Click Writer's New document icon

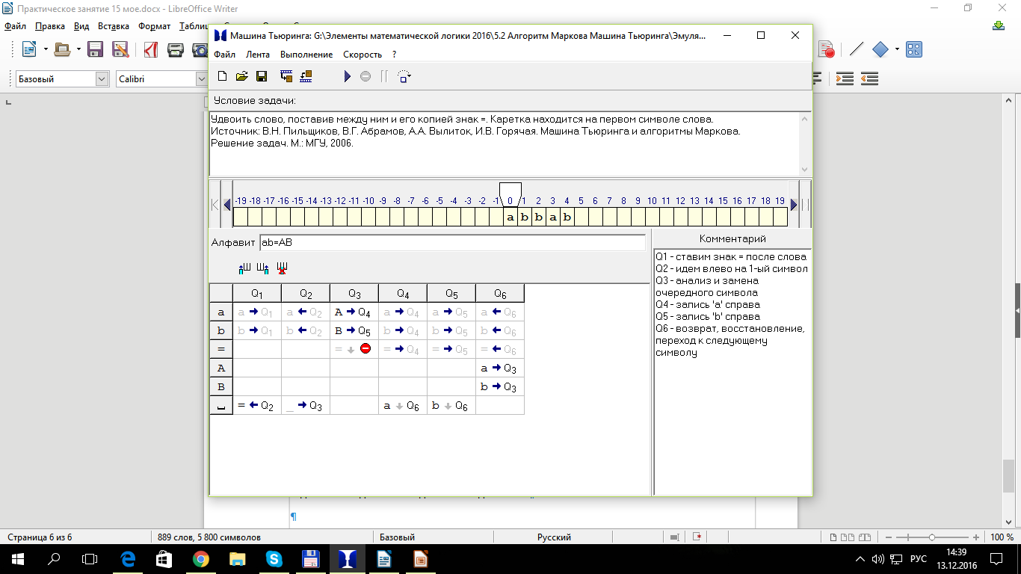click(29, 50)
